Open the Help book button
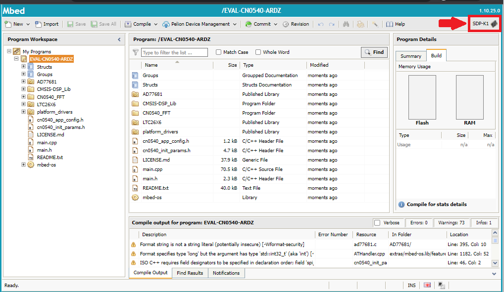This screenshot has width=504, height=292. coord(396,24)
